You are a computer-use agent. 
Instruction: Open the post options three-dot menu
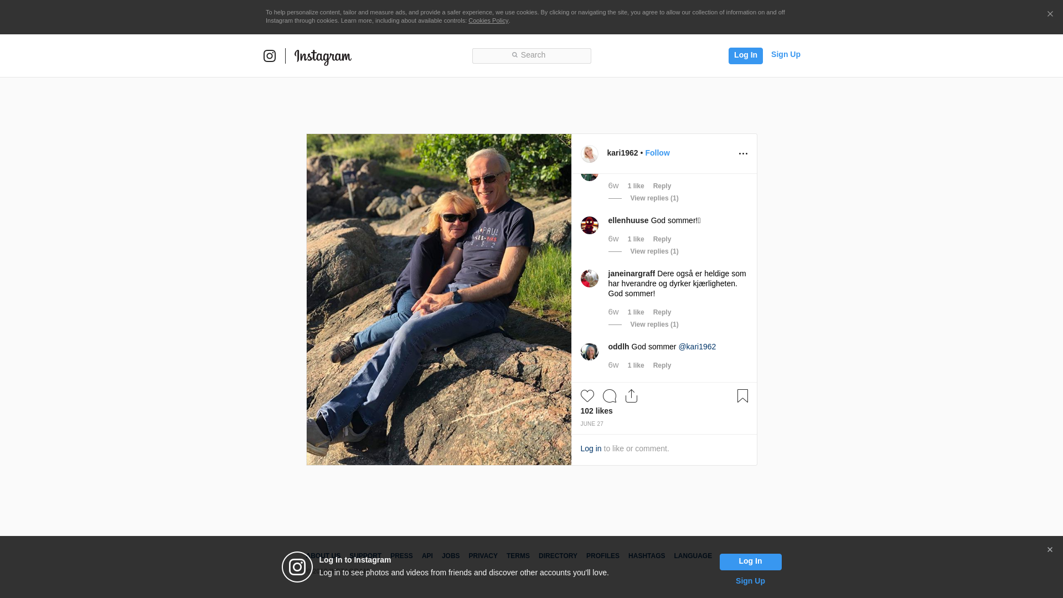743,153
